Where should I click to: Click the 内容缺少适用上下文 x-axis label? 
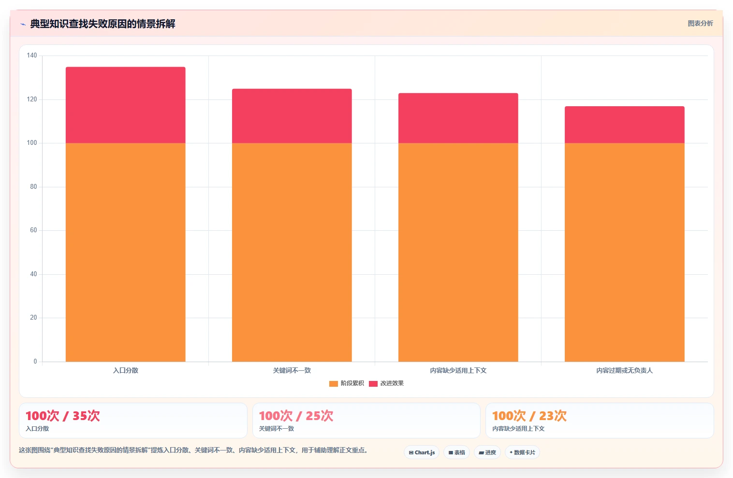458,370
